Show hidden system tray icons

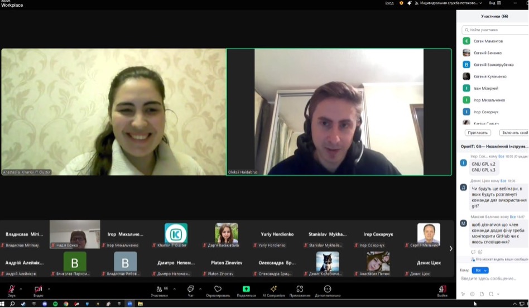click(x=515, y=304)
